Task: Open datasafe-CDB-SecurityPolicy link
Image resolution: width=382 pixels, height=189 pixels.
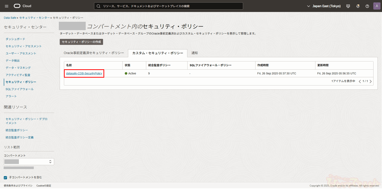Action: (x=84, y=74)
